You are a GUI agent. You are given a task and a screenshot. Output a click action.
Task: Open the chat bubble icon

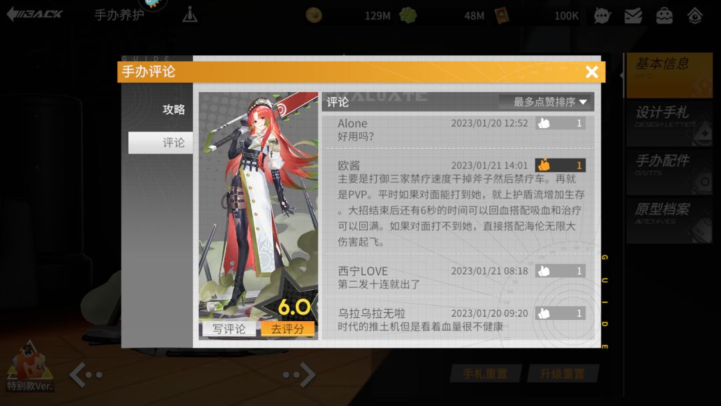[x=602, y=15]
